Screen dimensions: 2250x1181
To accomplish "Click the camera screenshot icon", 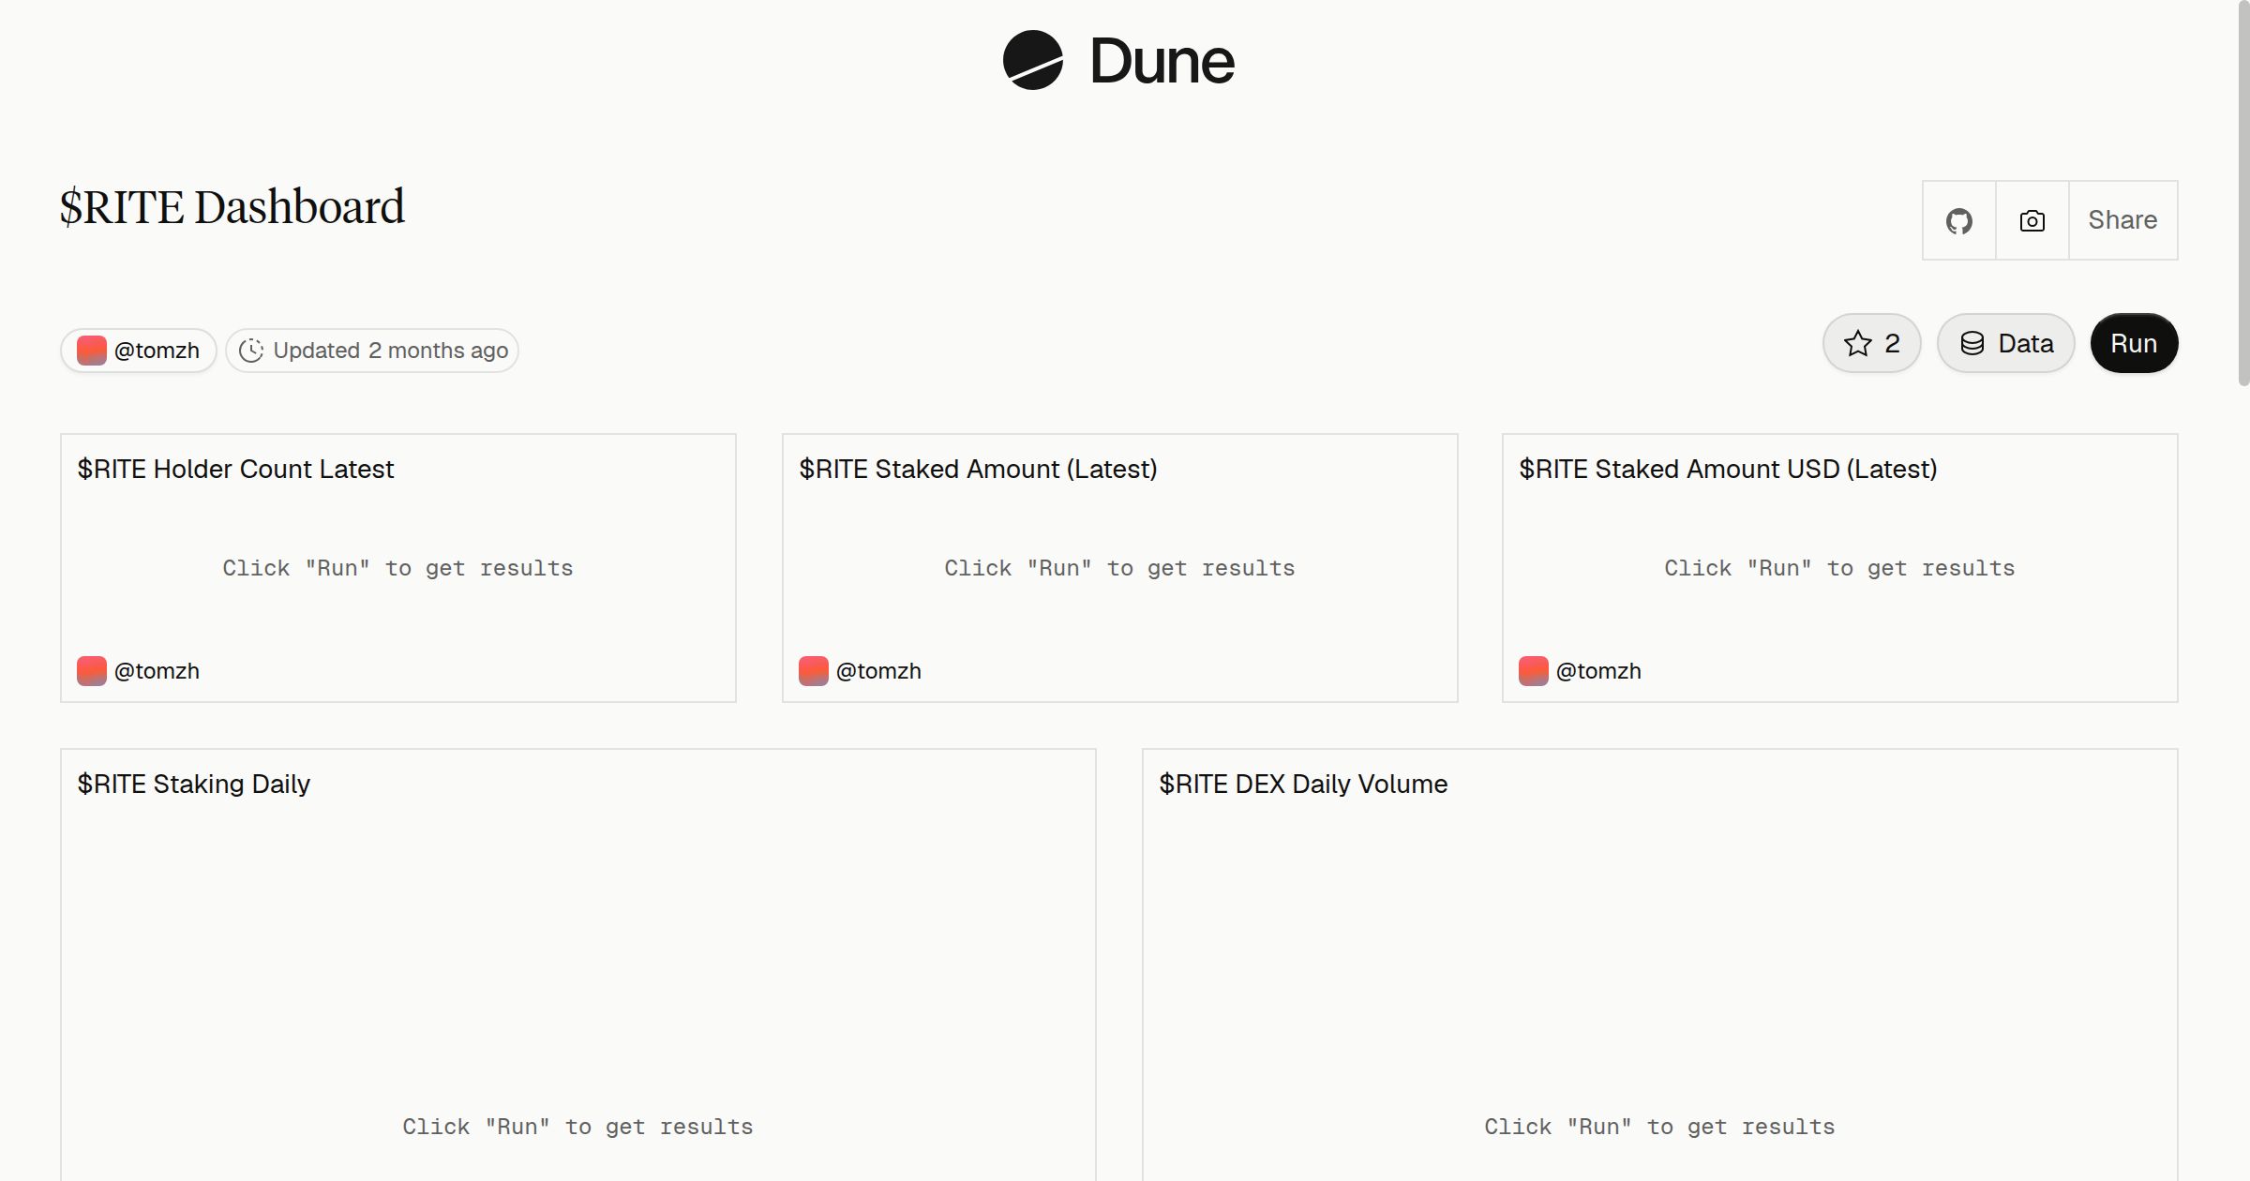I will (x=2032, y=220).
